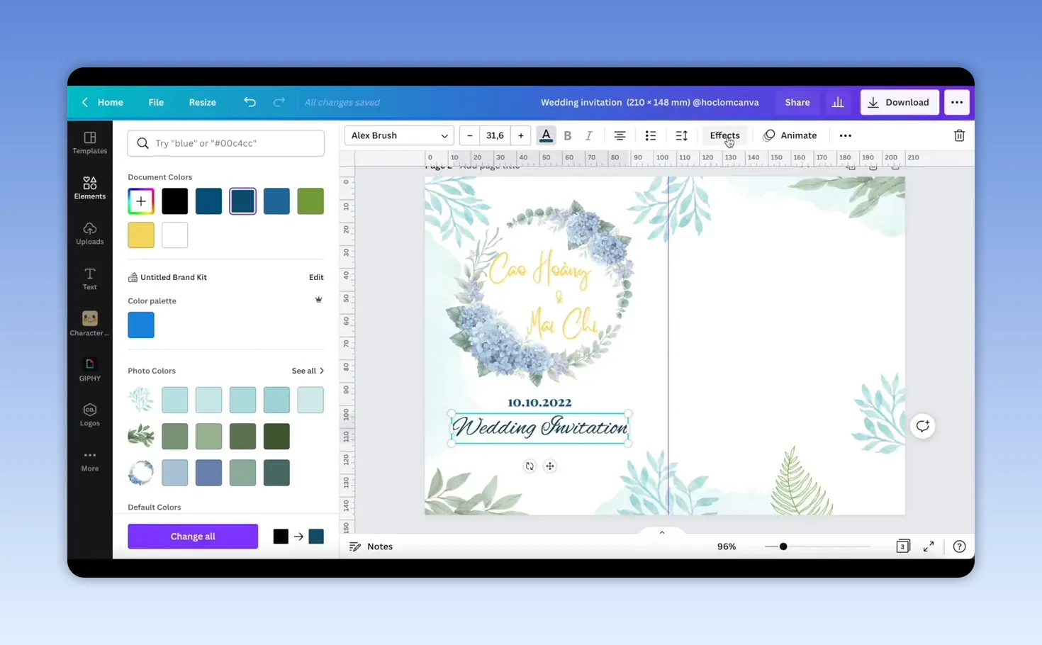Click the crown icon beside Color palette
Image resolution: width=1042 pixels, height=645 pixels.
(319, 300)
